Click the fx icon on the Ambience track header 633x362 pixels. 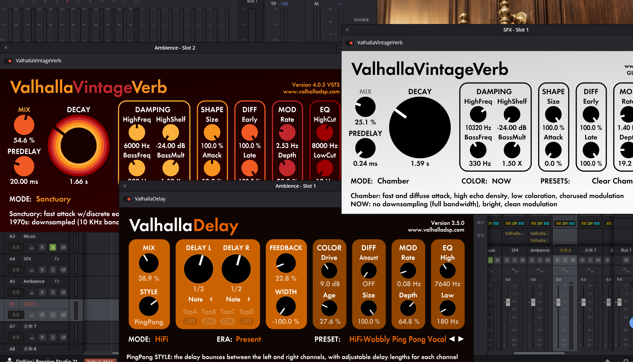coord(57,281)
